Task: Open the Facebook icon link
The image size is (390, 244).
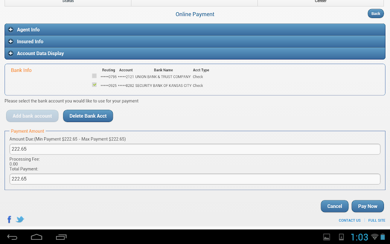Action: click(10, 219)
